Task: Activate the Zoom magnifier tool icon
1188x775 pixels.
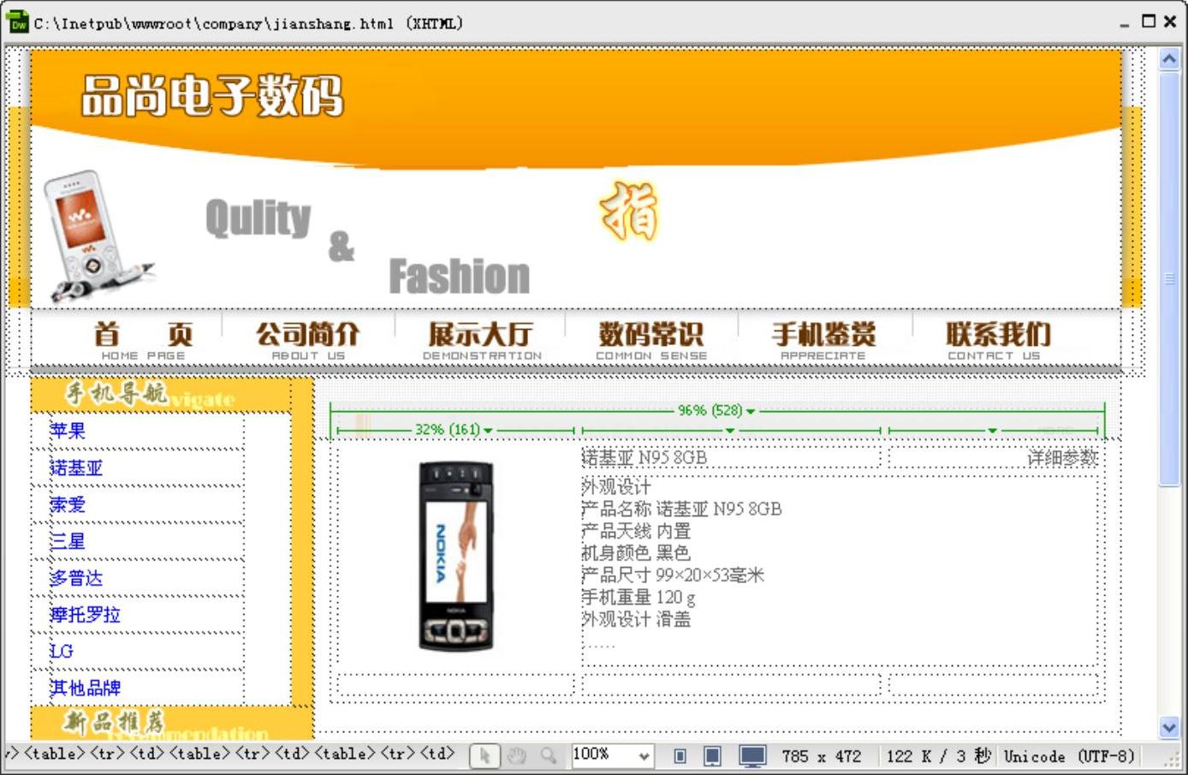Action: (548, 755)
